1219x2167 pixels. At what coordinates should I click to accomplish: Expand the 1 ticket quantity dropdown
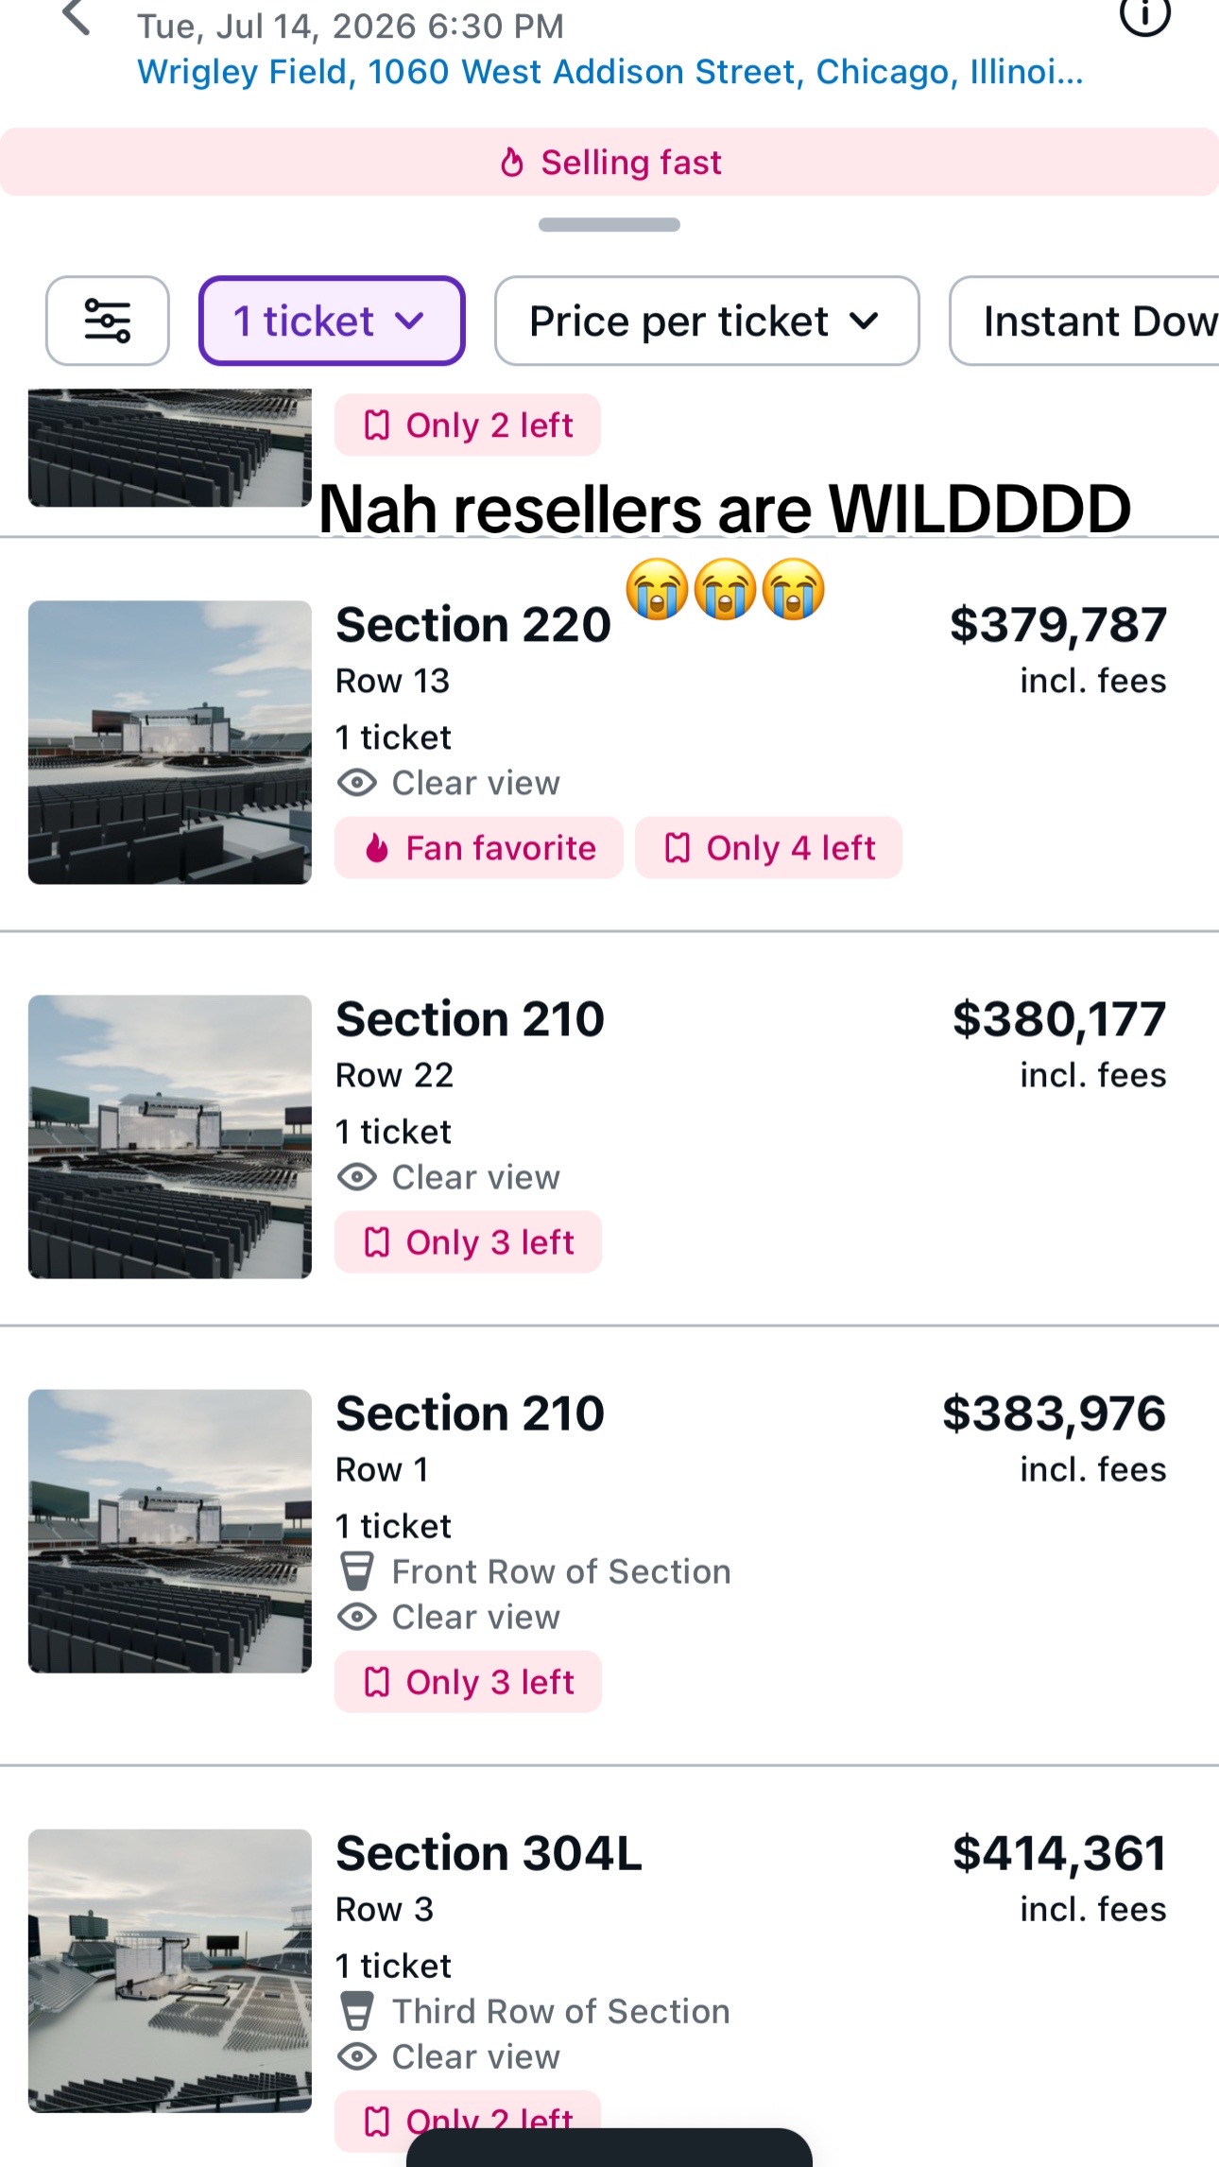(332, 321)
